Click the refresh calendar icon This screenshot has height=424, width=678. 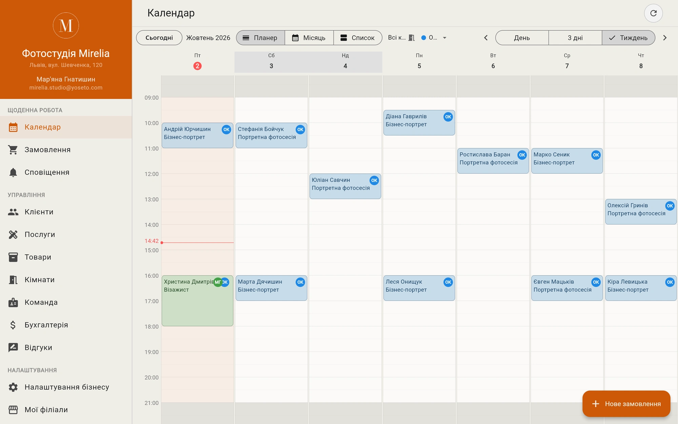[x=653, y=13]
